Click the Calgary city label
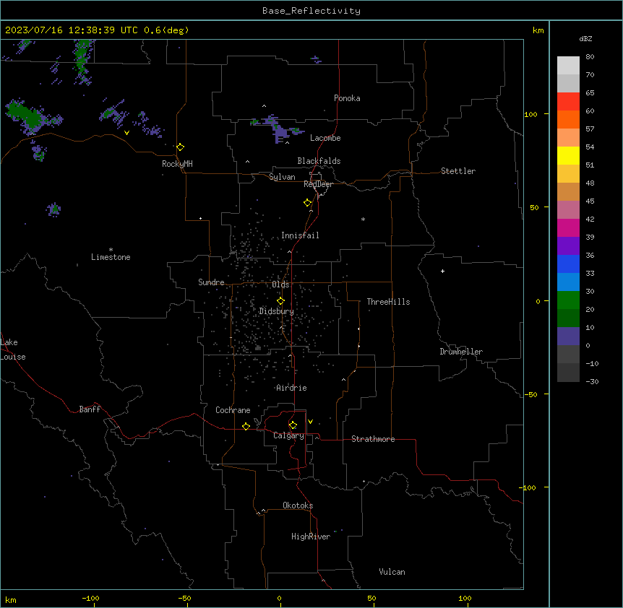623x608 pixels. [x=288, y=435]
